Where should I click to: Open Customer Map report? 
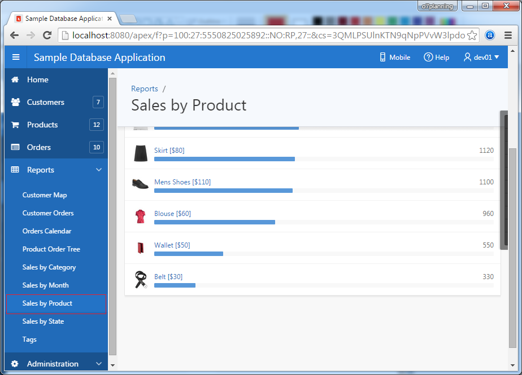click(x=45, y=195)
